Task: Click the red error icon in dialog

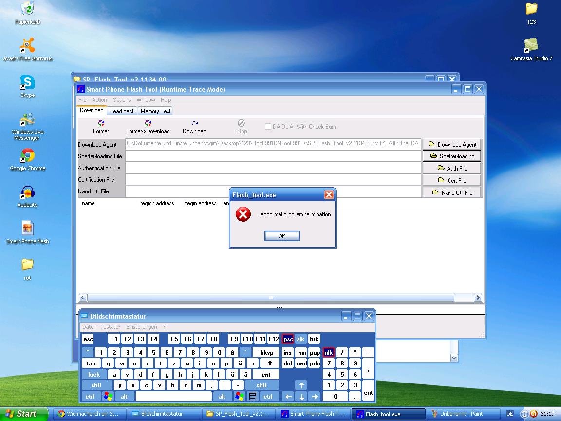Action: point(243,214)
